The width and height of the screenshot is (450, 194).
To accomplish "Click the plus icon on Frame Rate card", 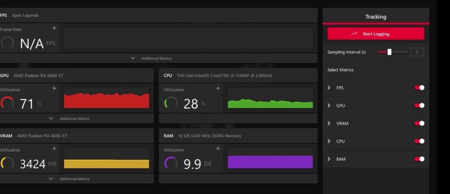I will (54, 28).
